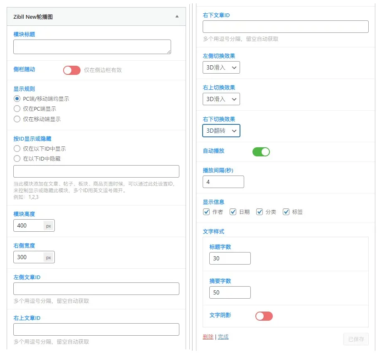This screenshot has height=354, width=382.
Task: Uncheck the 作者 display checkbox
Action: click(206, 212)
